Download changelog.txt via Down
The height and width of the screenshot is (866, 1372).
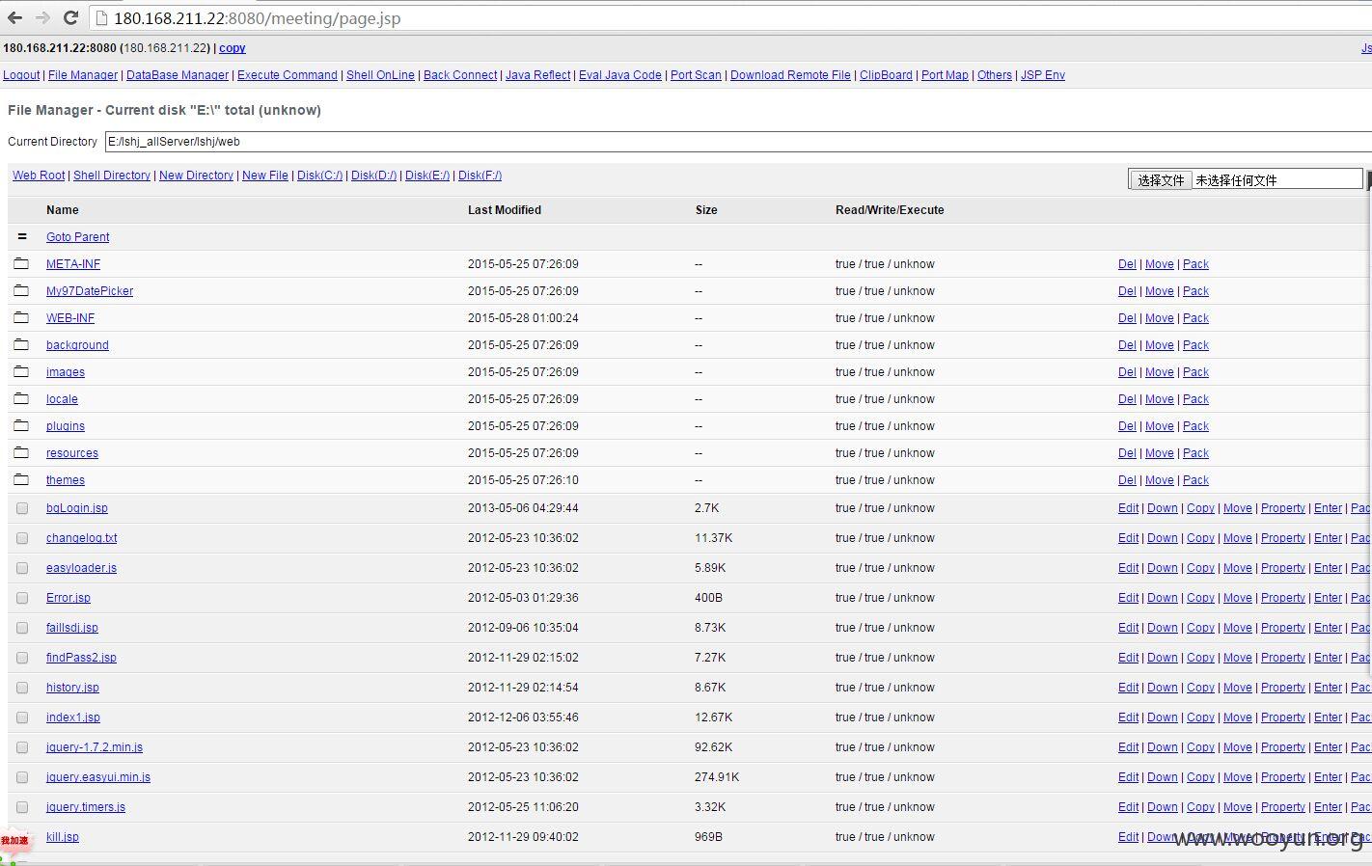[1163, 538]
